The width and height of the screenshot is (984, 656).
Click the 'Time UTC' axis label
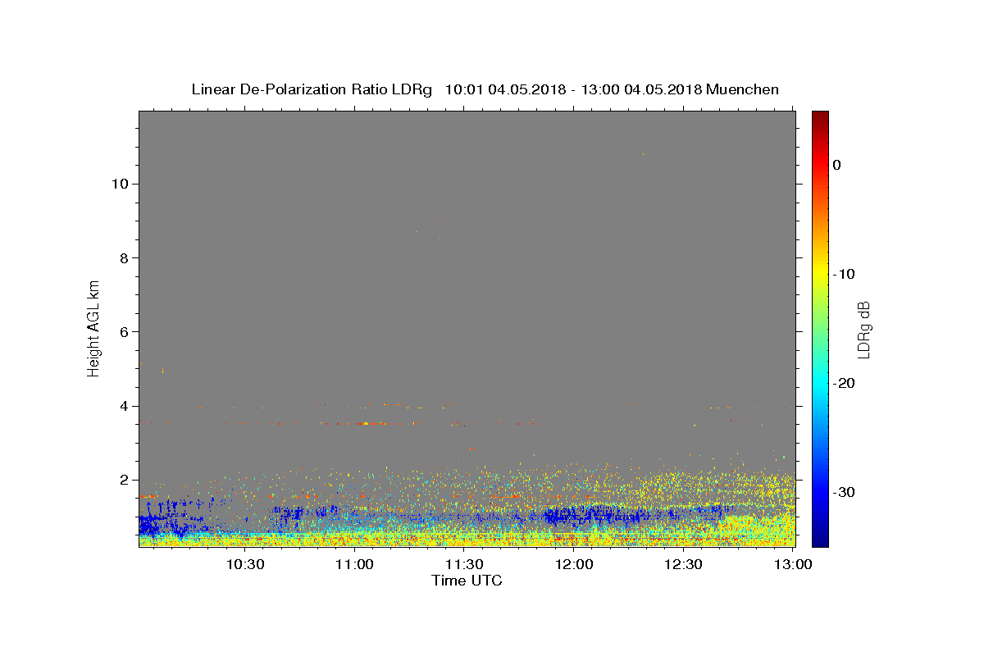[467, 581]
